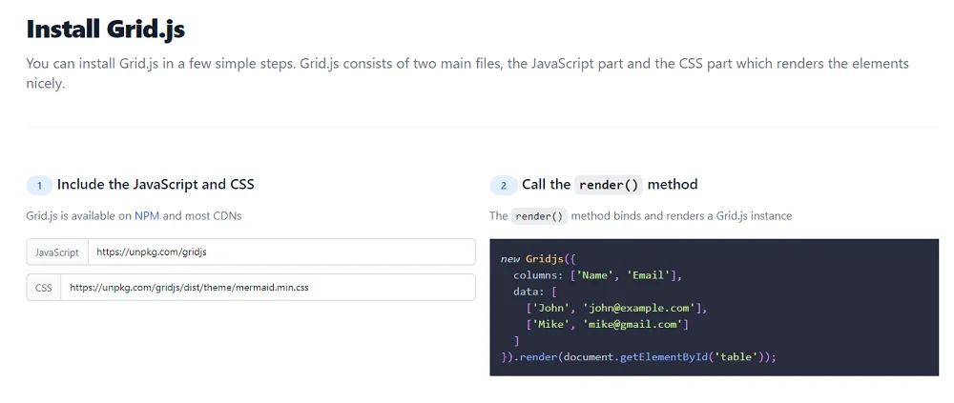Click 'Include the JavaScript and CSS' heading

pos(156,184)
